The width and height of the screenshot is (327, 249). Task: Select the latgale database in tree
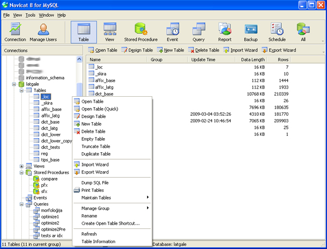(32, 84)
